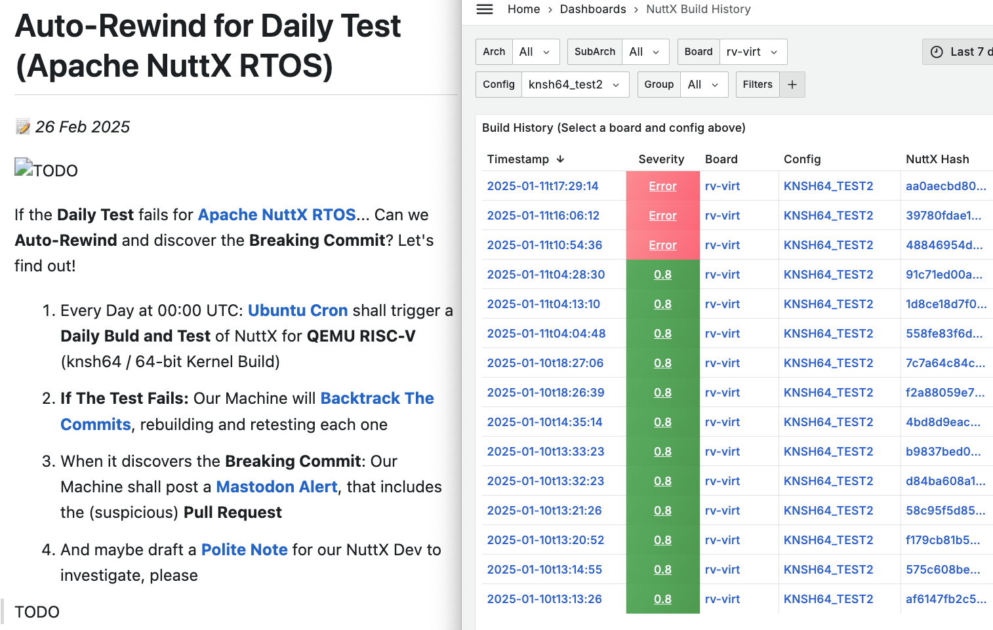Open the hamburger navigation menu
Viewport: 993px width, 630px height.
485,9
